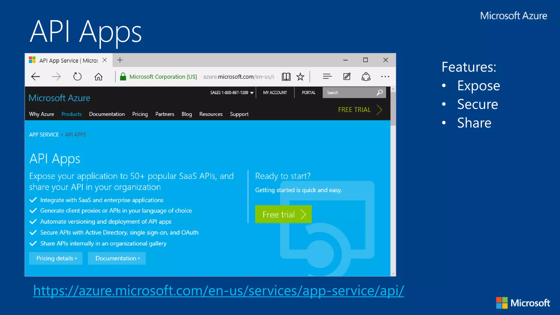Open the Products menu
This screenshot has height=315, width=560.
[x=71, y=114]
